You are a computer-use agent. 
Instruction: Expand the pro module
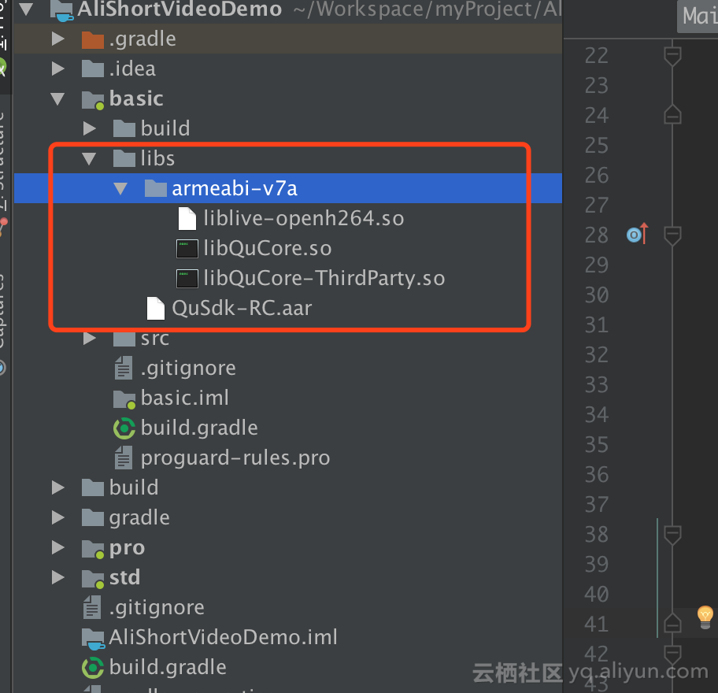57,547
